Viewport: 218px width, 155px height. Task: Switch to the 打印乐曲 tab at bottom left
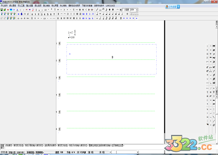pos(4,152)
